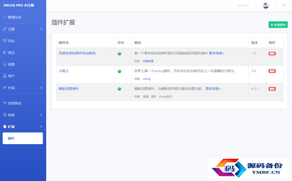Click the pencil icon beside 文章

click(x=5, y=29)
